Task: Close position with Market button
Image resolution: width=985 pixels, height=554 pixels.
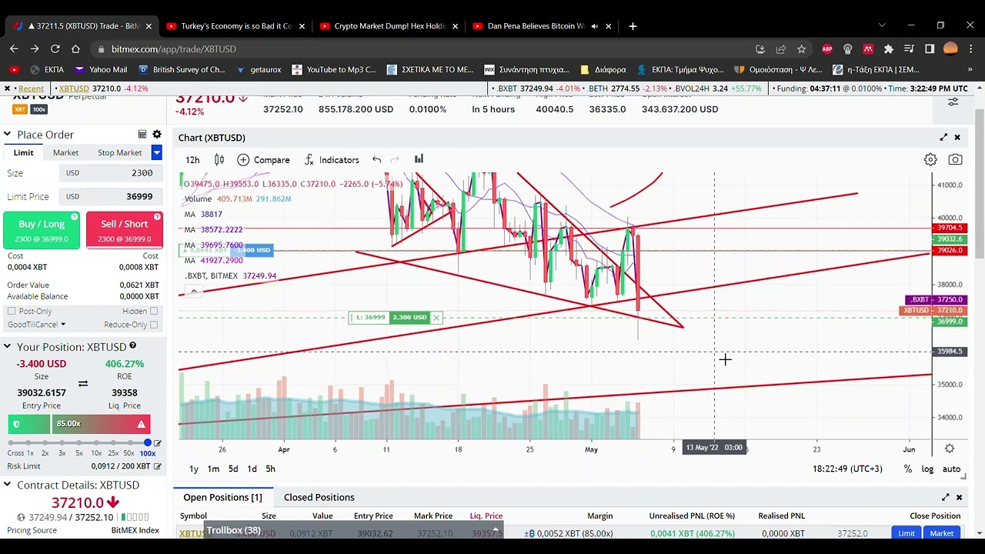Action: click(x=942, y=533)
